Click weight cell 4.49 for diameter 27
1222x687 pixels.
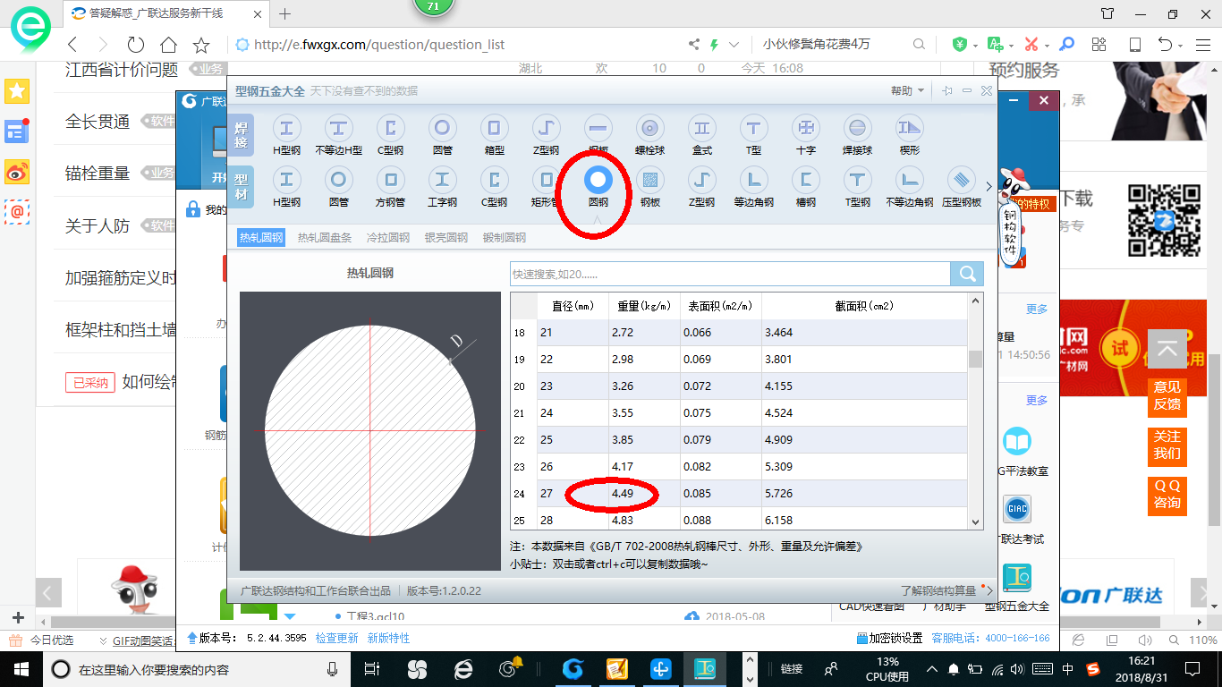(644, 494)
